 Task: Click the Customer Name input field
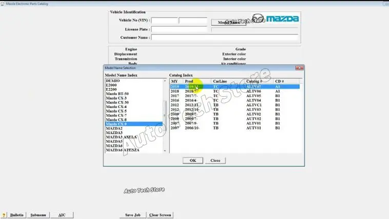tap(224, 38)
